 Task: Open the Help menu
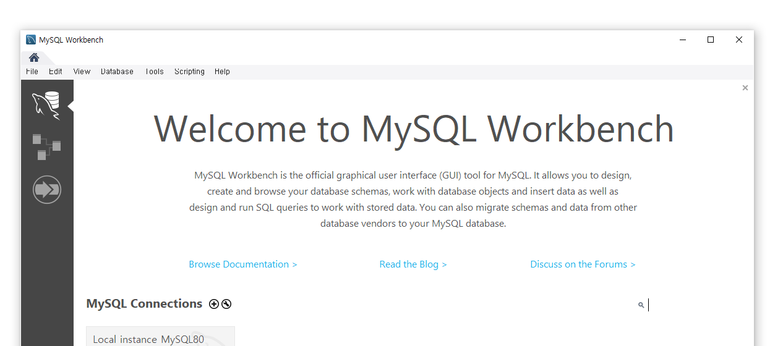coord(222,72)
